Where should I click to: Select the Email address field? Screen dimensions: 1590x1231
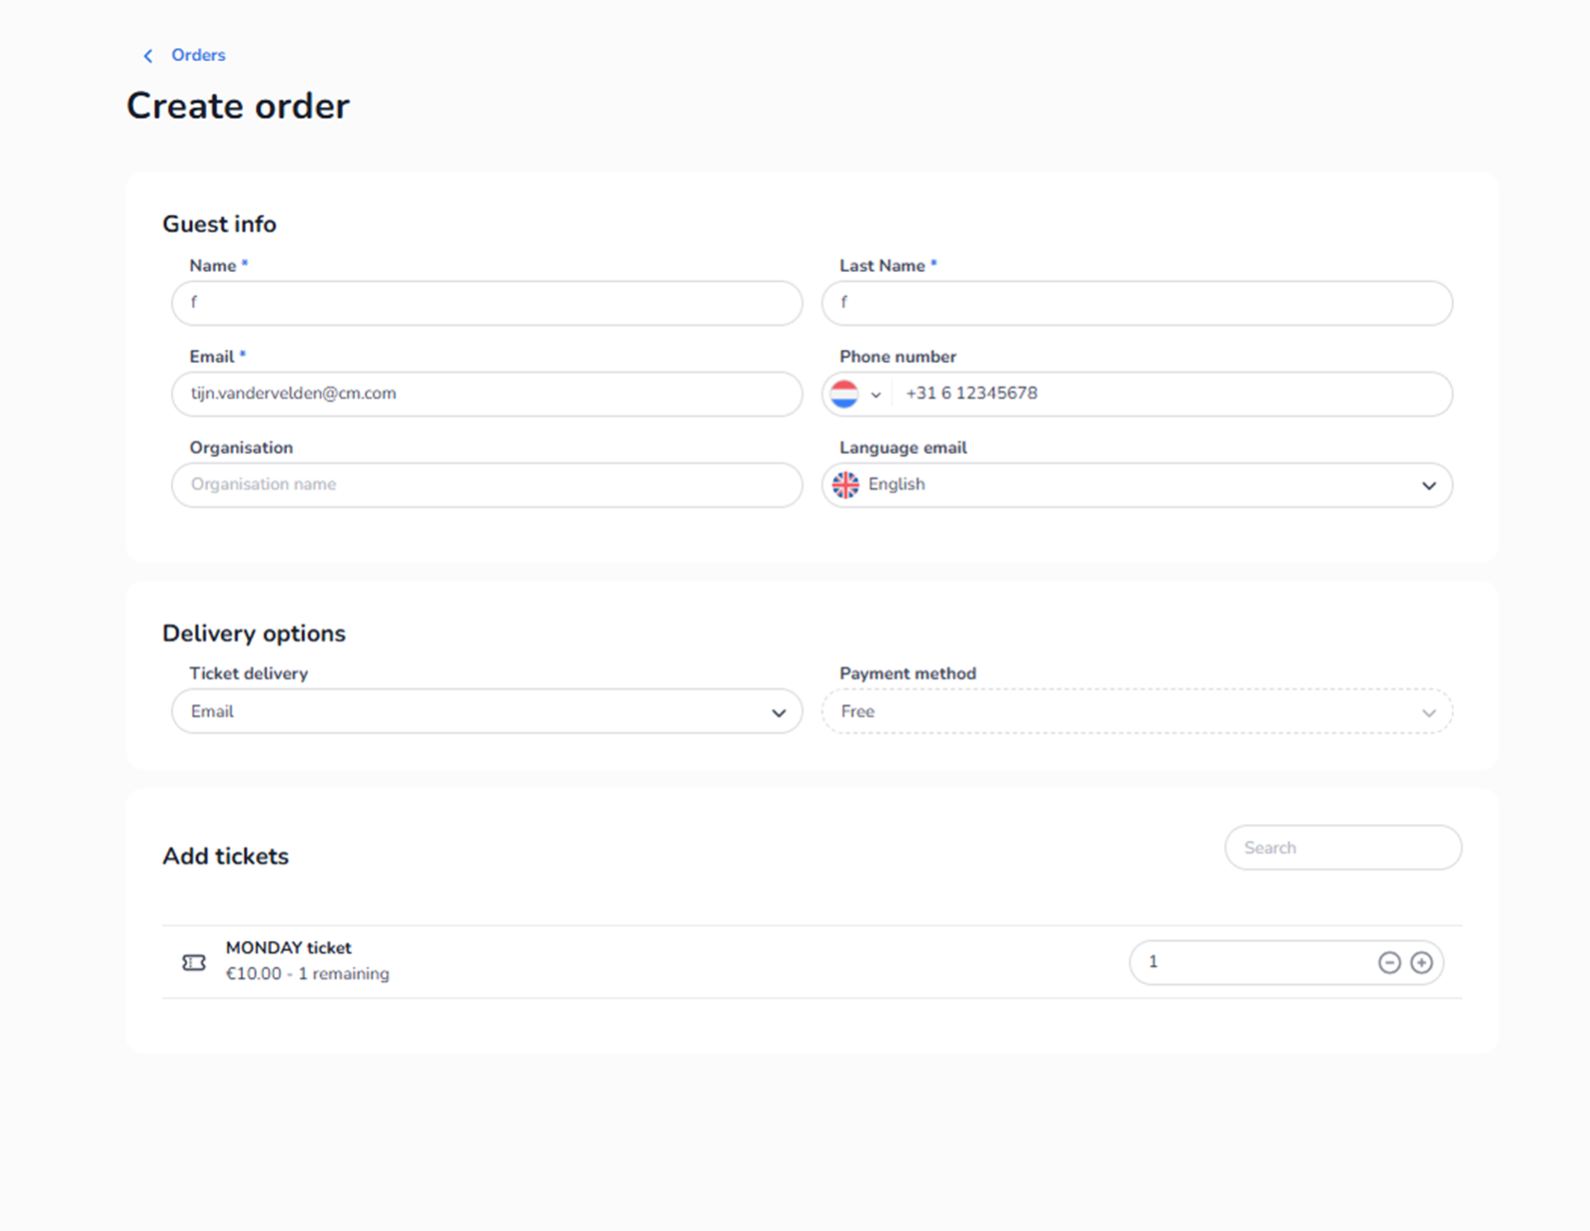pyautogui.click(x=487, y=394)
